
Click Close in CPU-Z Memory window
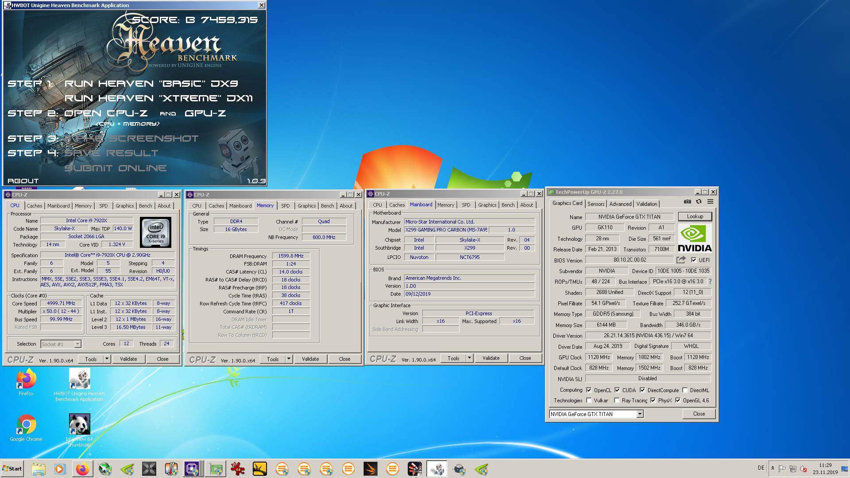(344, 358)
